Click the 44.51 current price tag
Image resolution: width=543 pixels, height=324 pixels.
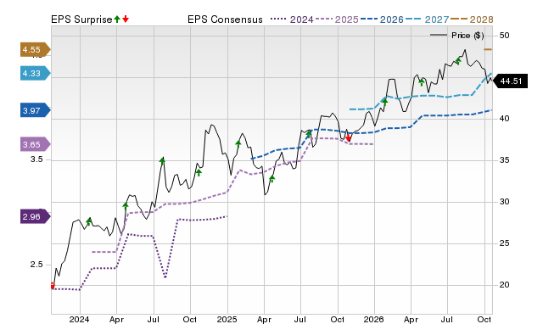pos(510,81)
